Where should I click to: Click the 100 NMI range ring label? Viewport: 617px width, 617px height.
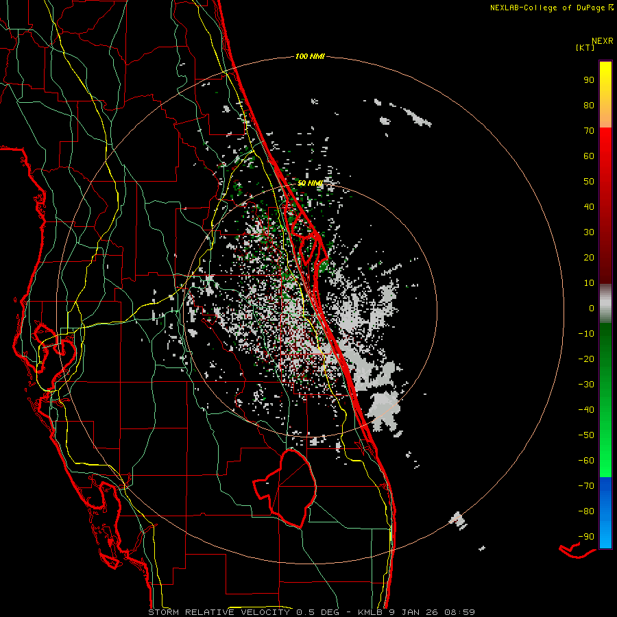click(310, 57)
